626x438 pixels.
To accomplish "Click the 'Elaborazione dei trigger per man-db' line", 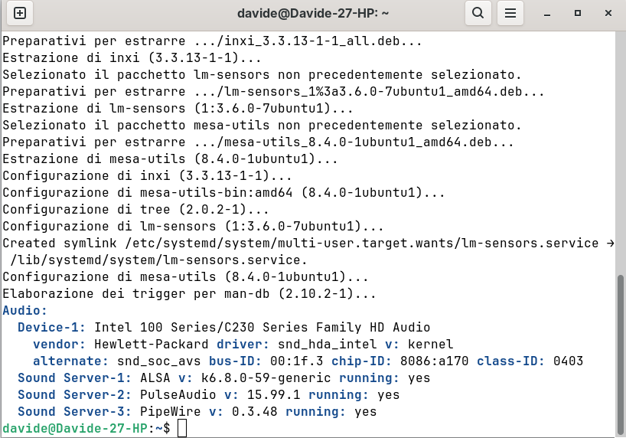I will (x=189, y=294).
